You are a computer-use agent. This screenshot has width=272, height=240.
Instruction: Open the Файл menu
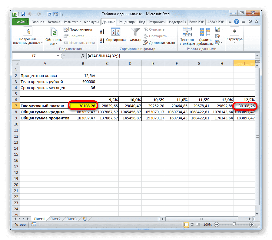21,22
